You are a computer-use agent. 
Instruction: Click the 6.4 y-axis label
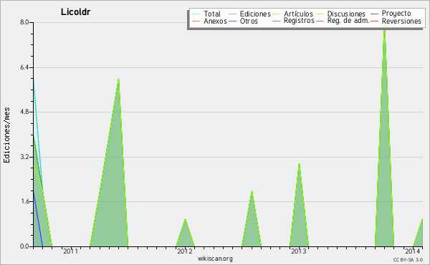click(24, 67)
